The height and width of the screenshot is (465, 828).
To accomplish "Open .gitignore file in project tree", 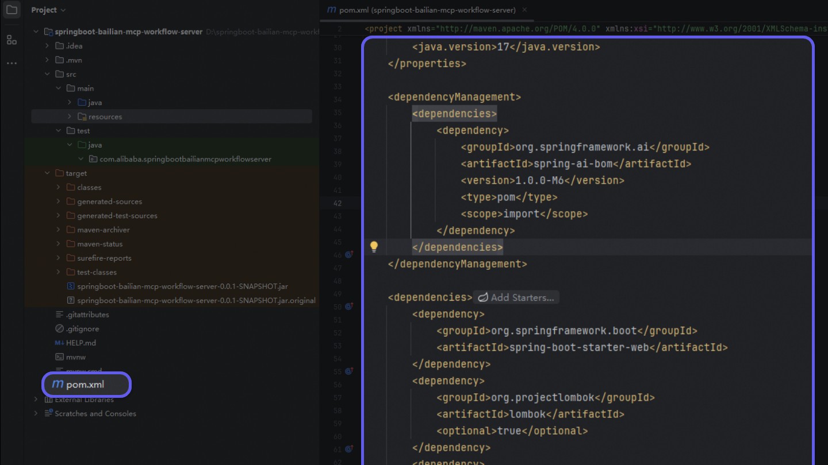I will point(82,329).
